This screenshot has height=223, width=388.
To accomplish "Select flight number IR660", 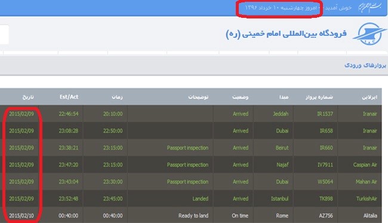I will [x=327, y=148].
